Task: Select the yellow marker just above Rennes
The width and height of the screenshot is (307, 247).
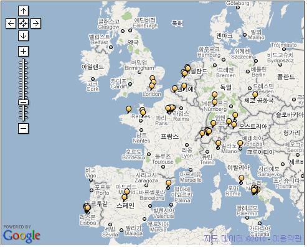Action: [x=143, y=113]
